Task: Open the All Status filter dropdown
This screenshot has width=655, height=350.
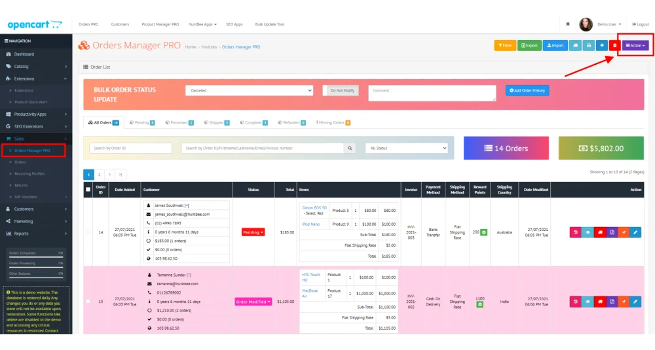Action: [407, 148]
